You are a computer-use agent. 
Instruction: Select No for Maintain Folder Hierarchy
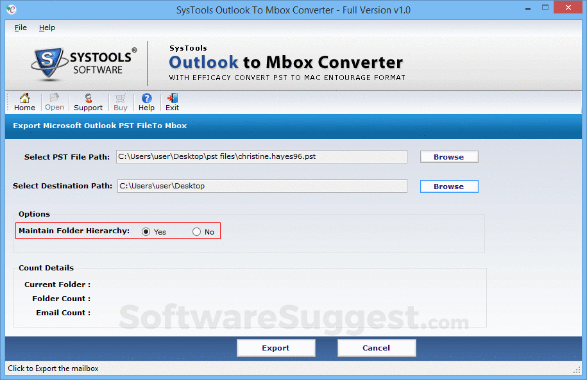196,231
